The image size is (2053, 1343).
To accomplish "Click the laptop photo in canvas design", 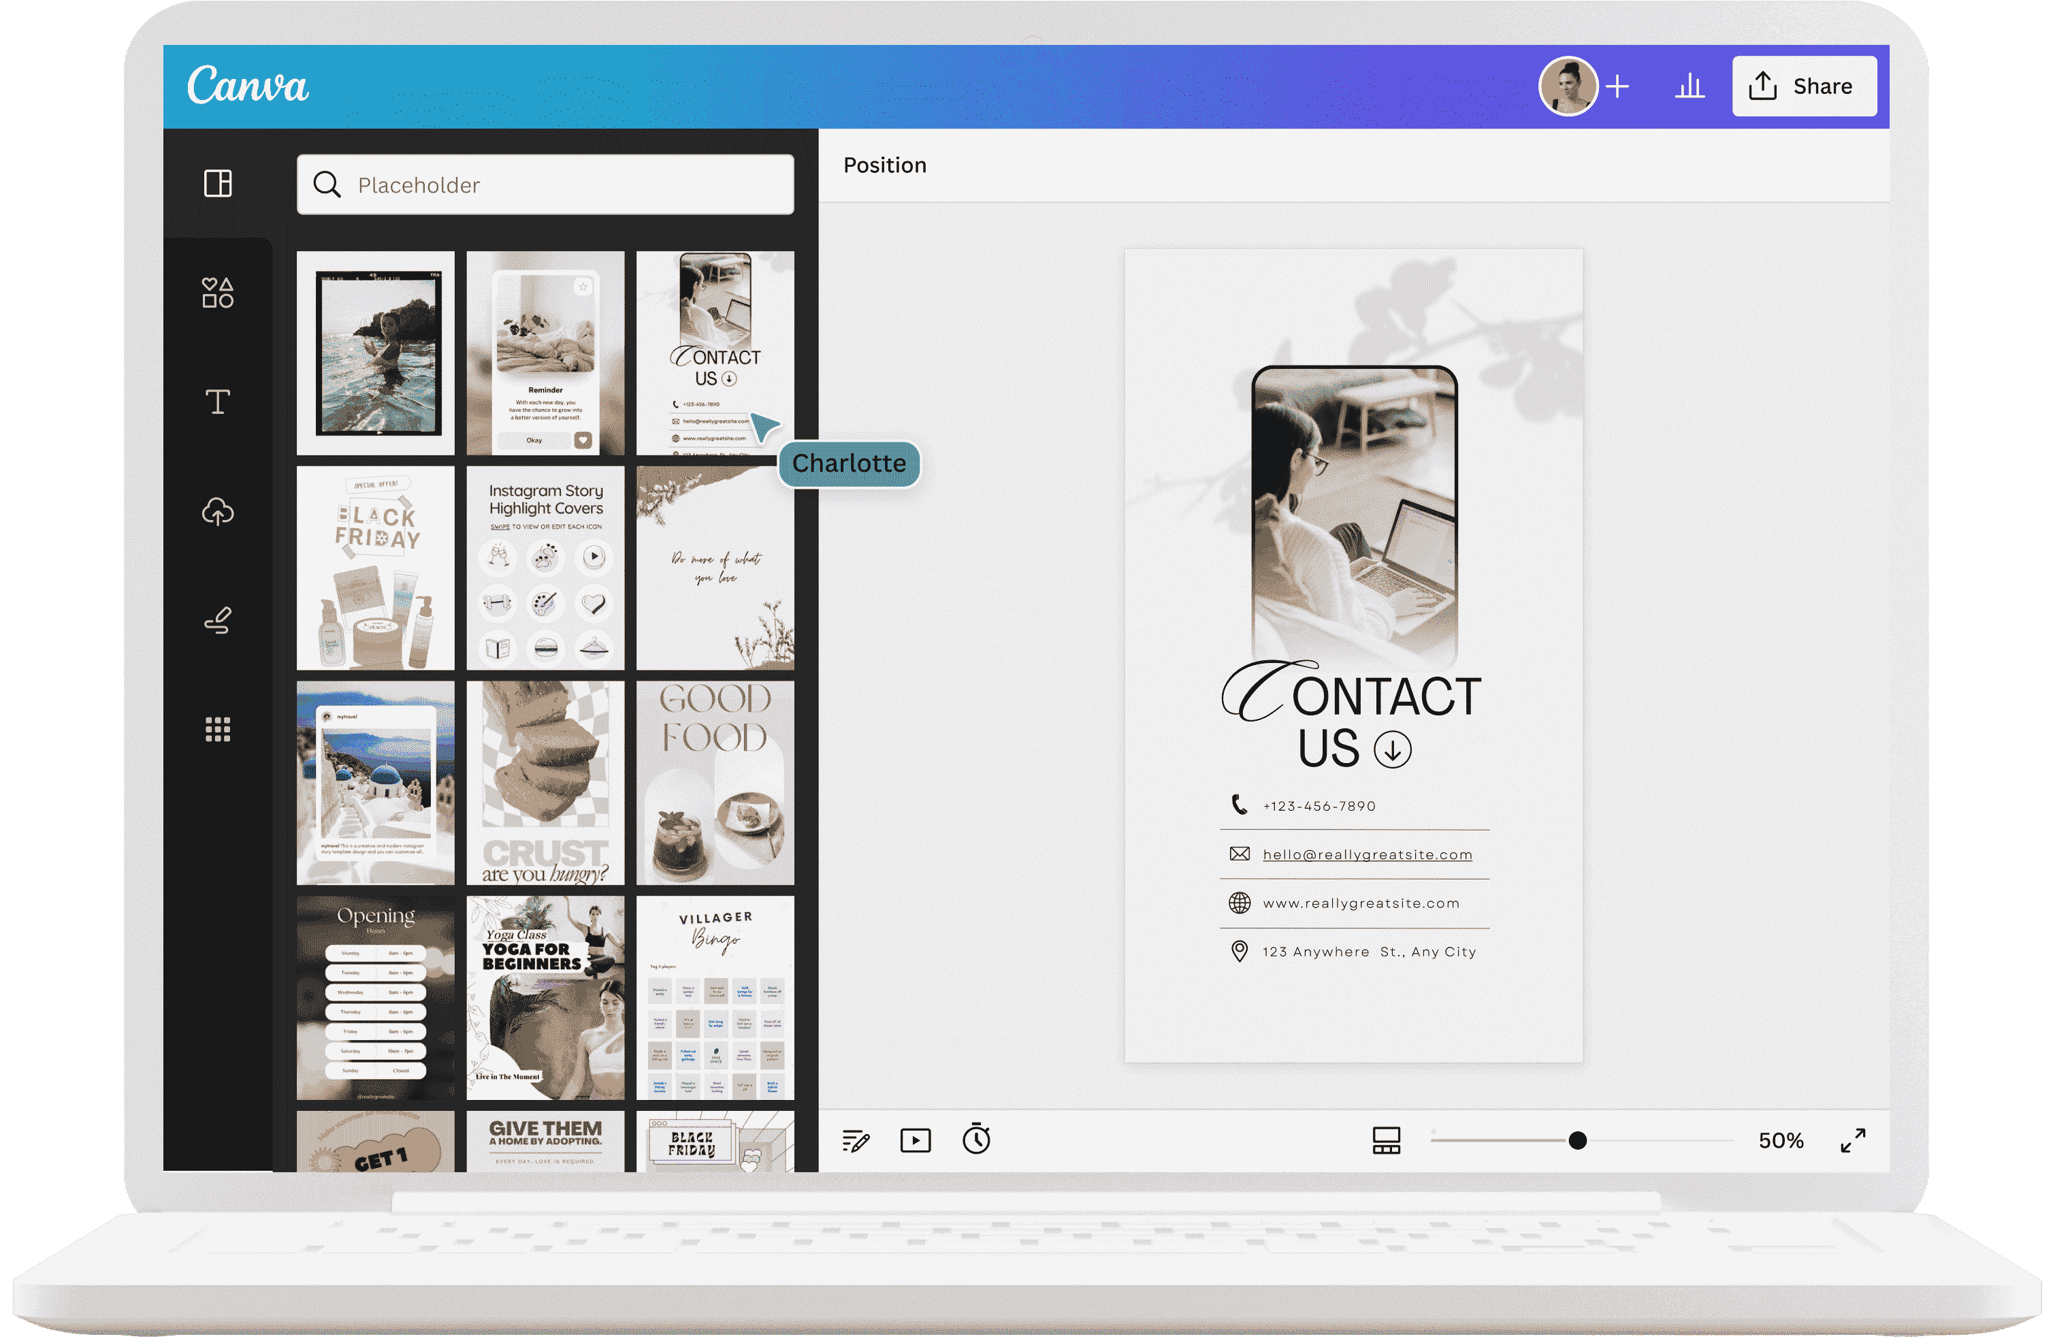I will pos(1355,516).
